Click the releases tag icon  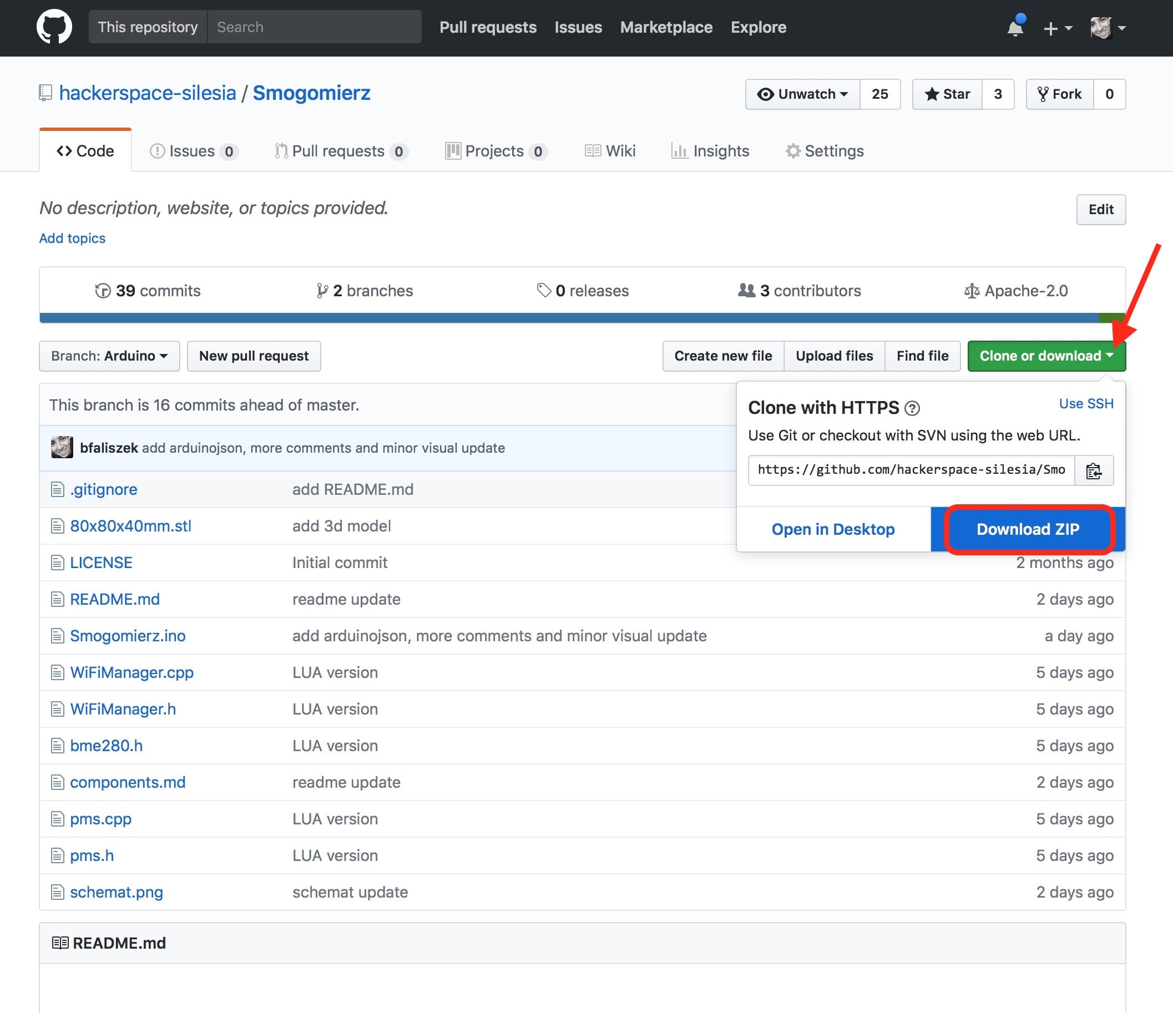(543, 291)
